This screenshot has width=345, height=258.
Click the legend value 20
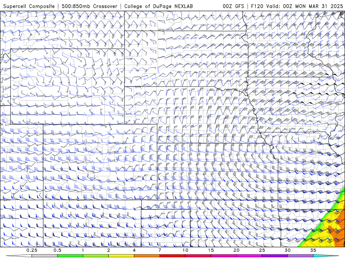click(x=236, y=250)
